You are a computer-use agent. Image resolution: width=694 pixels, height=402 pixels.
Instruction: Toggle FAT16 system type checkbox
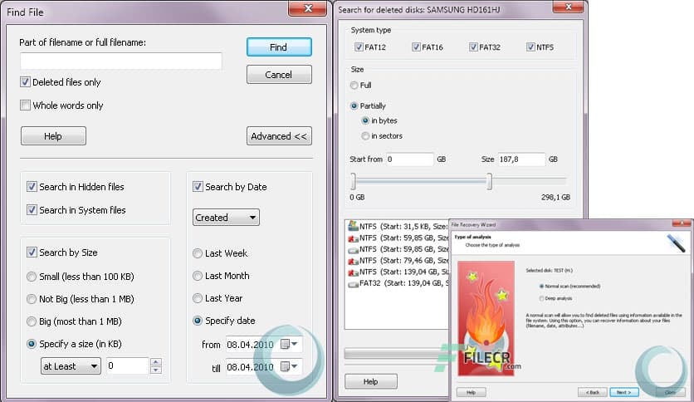[x=416, y=47]
